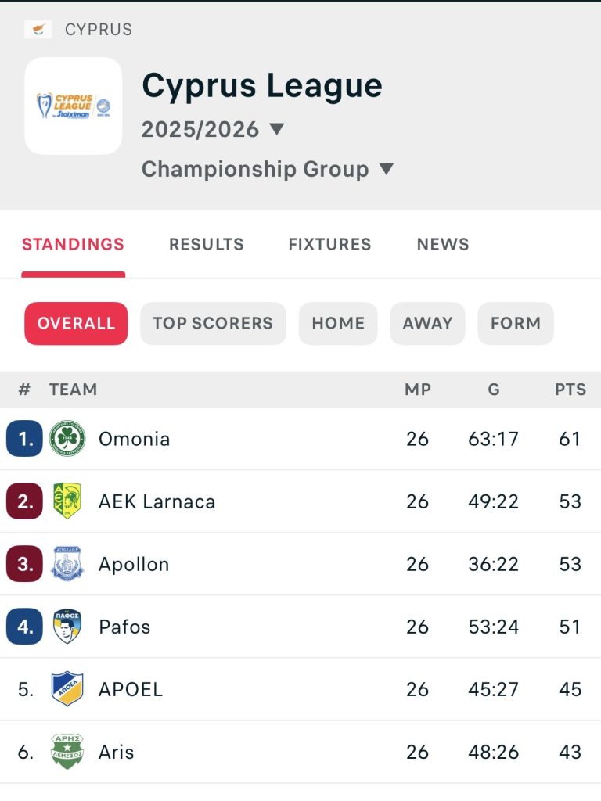Click the Apollon club crest icon

pos(67,564)
